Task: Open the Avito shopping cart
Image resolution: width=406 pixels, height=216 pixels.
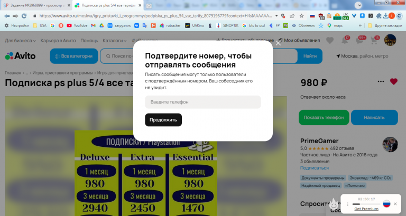Action: pos(374,40)
